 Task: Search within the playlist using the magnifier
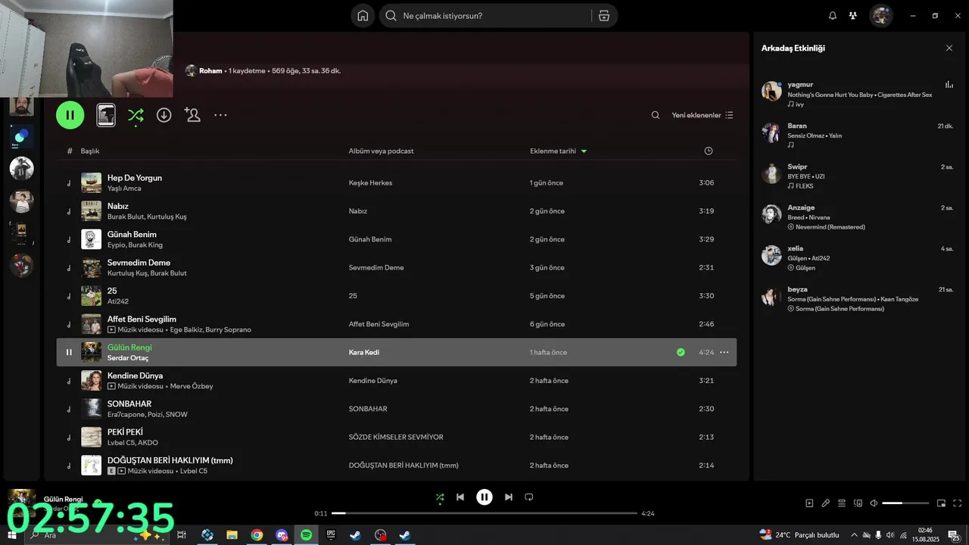(x=656, y=115)
